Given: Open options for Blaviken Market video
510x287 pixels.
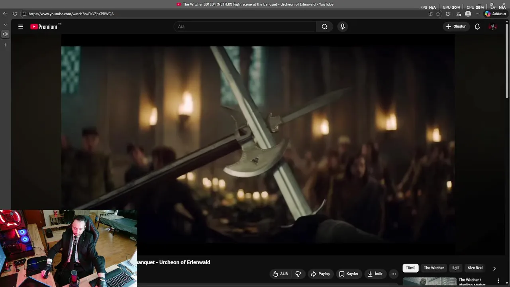Looking at the screenshot, I should (498, 281).
